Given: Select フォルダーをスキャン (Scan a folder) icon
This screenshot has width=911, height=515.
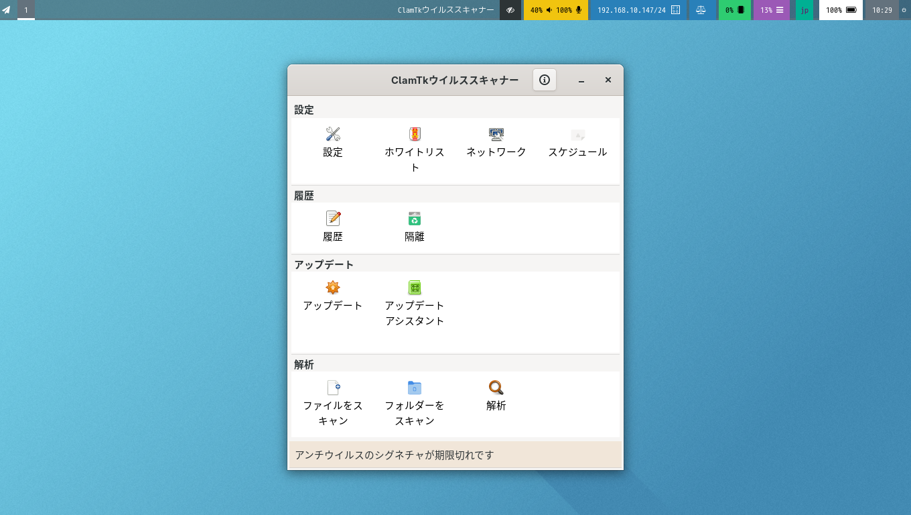Looking at the screenshot, I should pyautogui.click(x=415, y=388).
